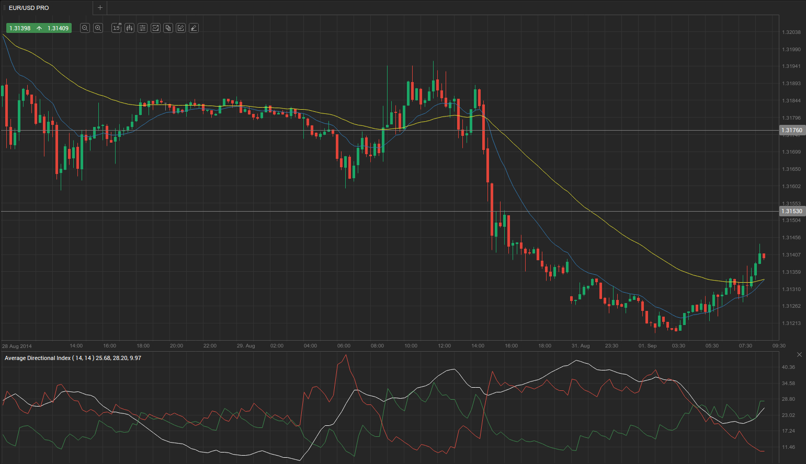Open the 15m timeframe selector
Viewport: 806px width, 464px height.
(x=116, y=28)
